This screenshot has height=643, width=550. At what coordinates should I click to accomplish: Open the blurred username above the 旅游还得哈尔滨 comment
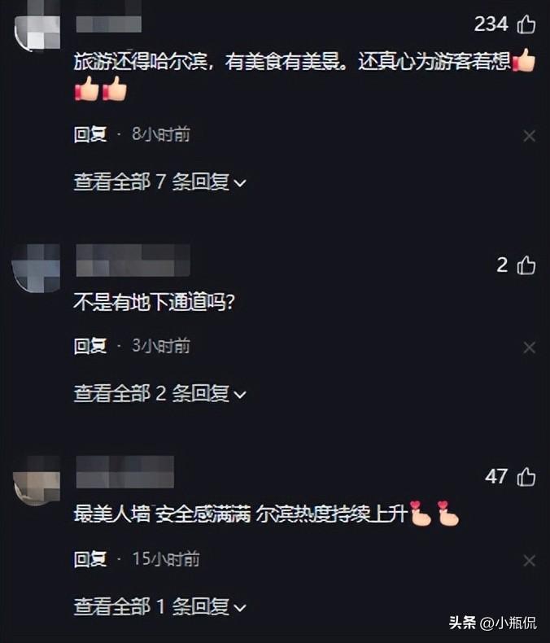point(108,24)
